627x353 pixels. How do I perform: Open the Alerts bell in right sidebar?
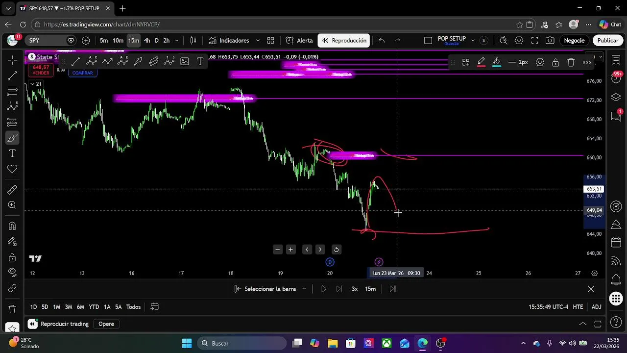pyautogui.click(x=616, y=280)
